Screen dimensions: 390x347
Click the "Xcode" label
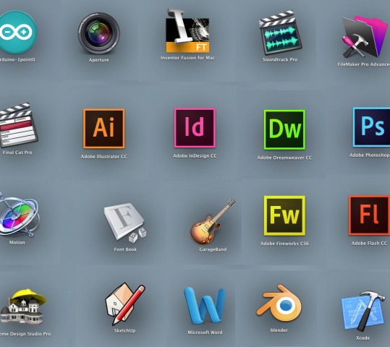pos(363,338)
